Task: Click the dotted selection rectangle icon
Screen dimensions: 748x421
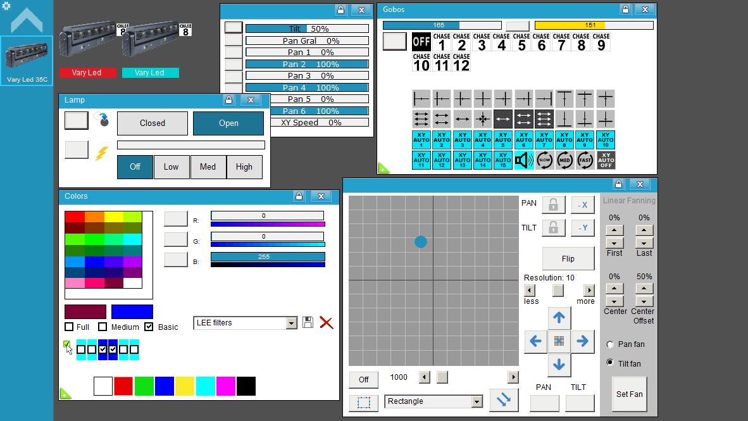Action: click(x=363, y=403)
